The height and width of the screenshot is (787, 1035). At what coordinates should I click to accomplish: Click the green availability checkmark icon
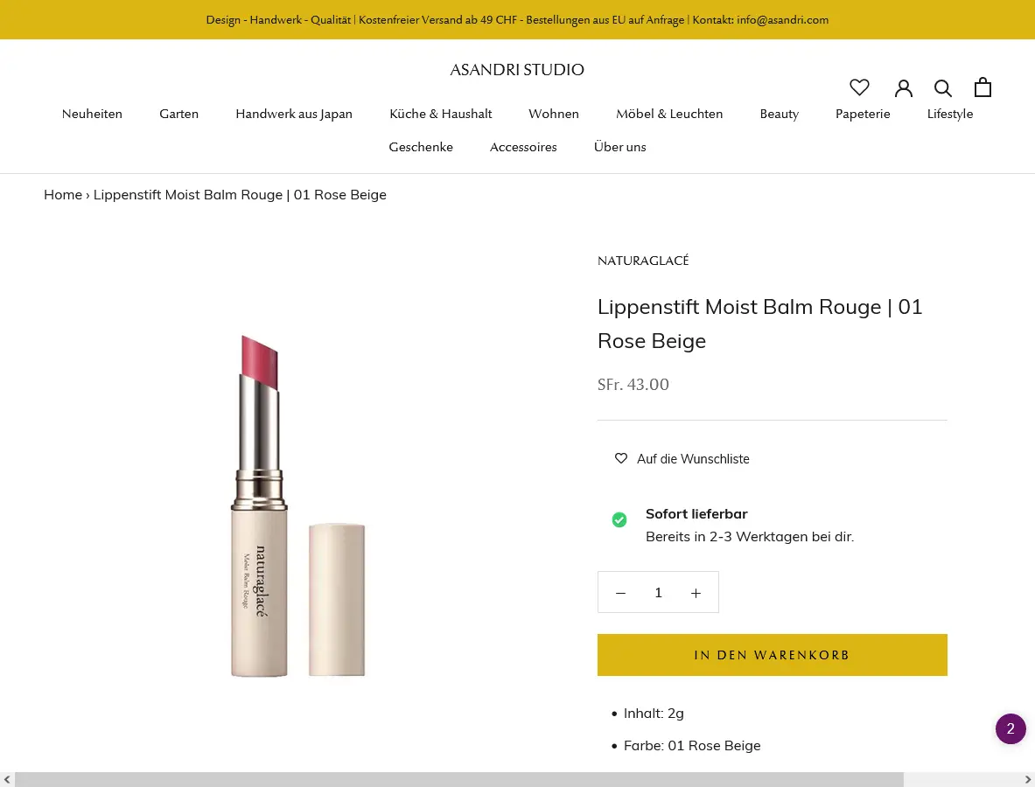point(619,519)
